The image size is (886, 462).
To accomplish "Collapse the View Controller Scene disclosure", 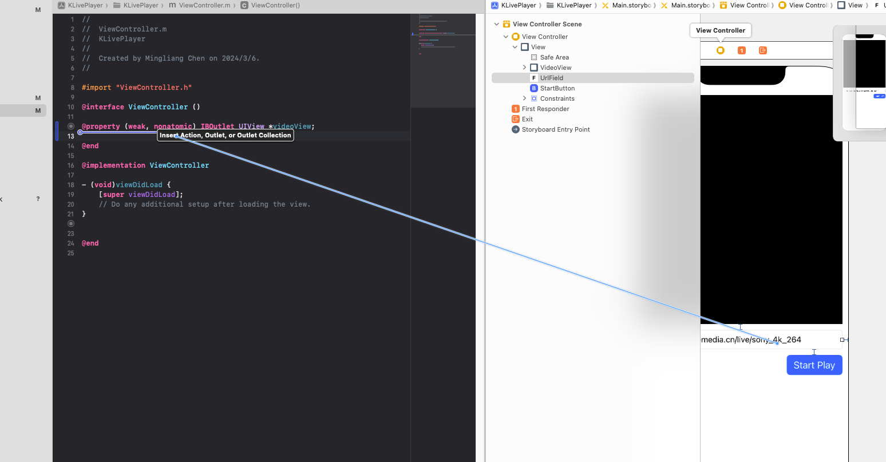I will 496,24.
